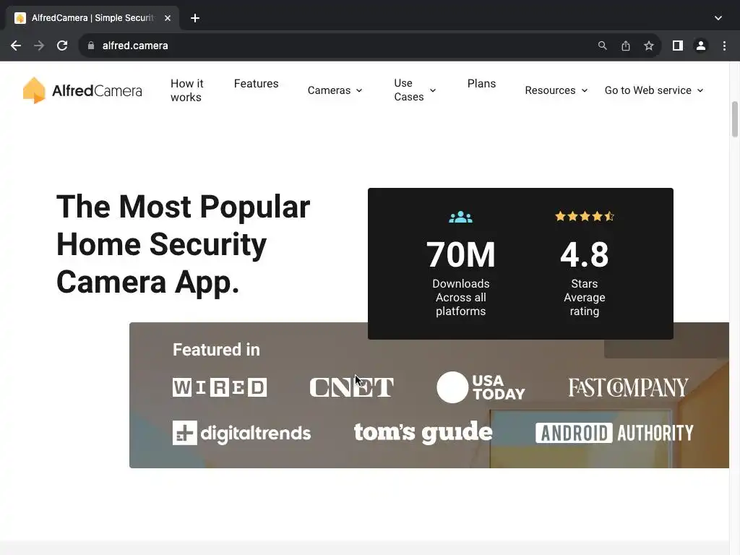Expand the Use Cases dropdown
740x555 pixels.
[x=414, y=90]
